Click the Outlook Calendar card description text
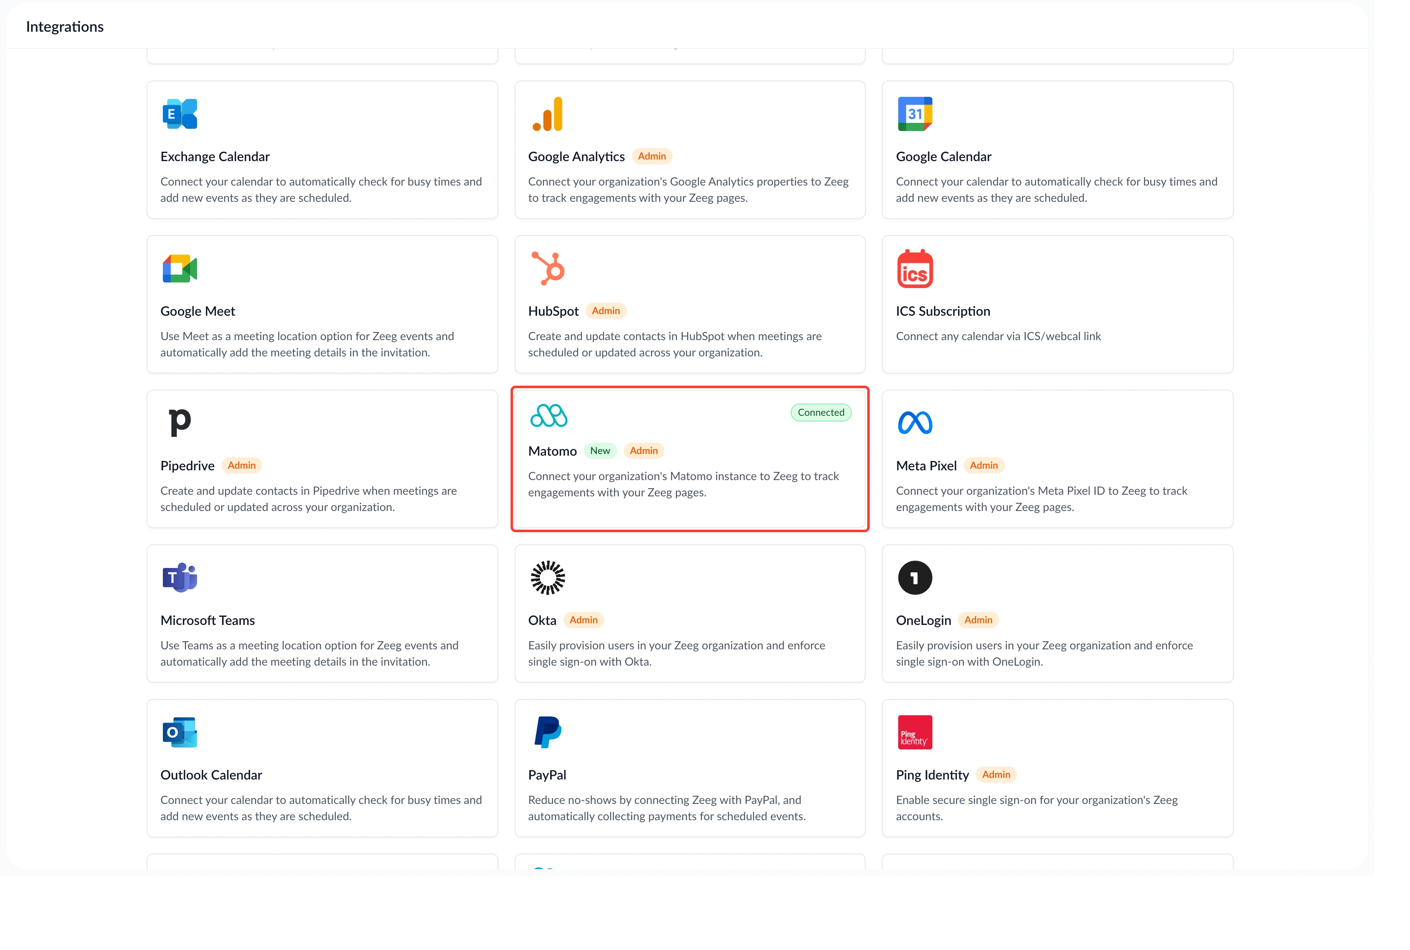Screen dimensions: 1410x950 (x=321, y=808)
